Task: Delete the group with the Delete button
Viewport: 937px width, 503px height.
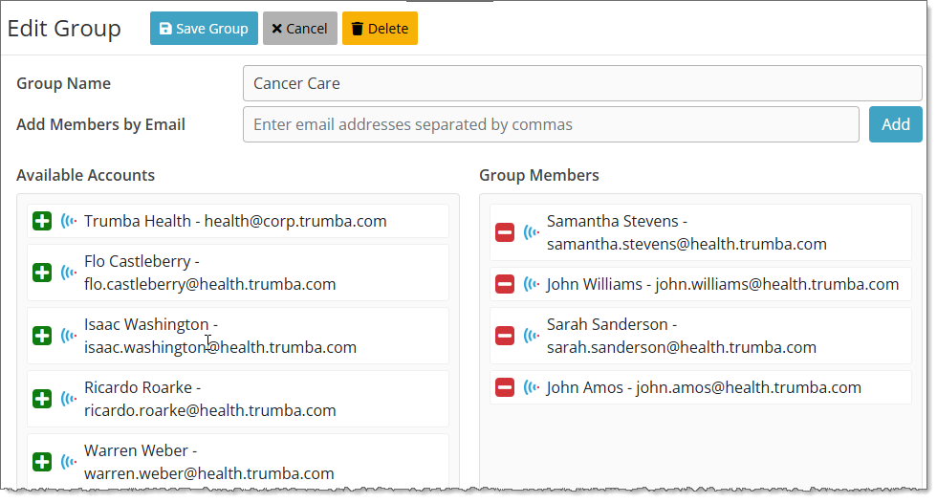Action: (x=380, y=29)
